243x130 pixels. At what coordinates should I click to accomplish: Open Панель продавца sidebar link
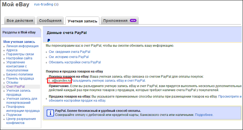click(x=20, y=79)
